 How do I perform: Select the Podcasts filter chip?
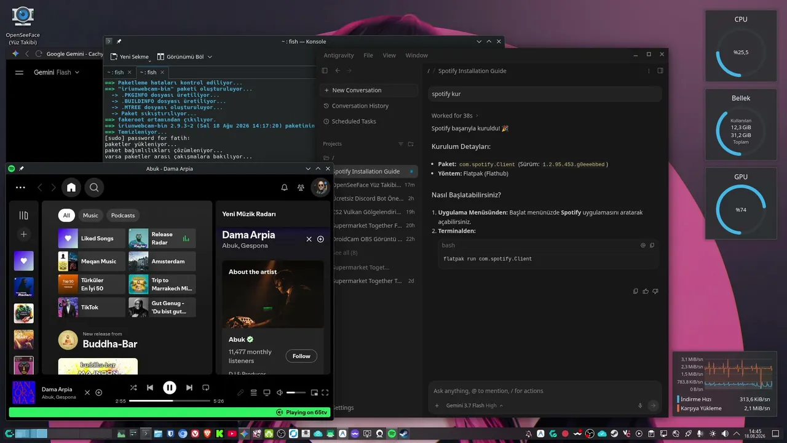point(123,215)
